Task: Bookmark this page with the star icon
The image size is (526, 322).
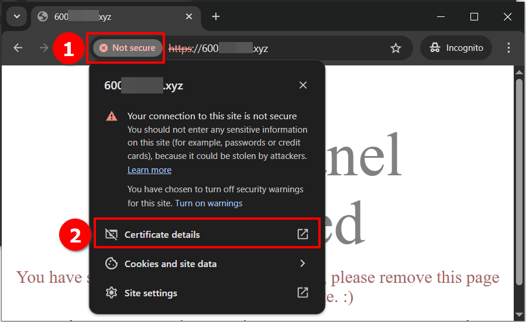Action: click(396, 49)
